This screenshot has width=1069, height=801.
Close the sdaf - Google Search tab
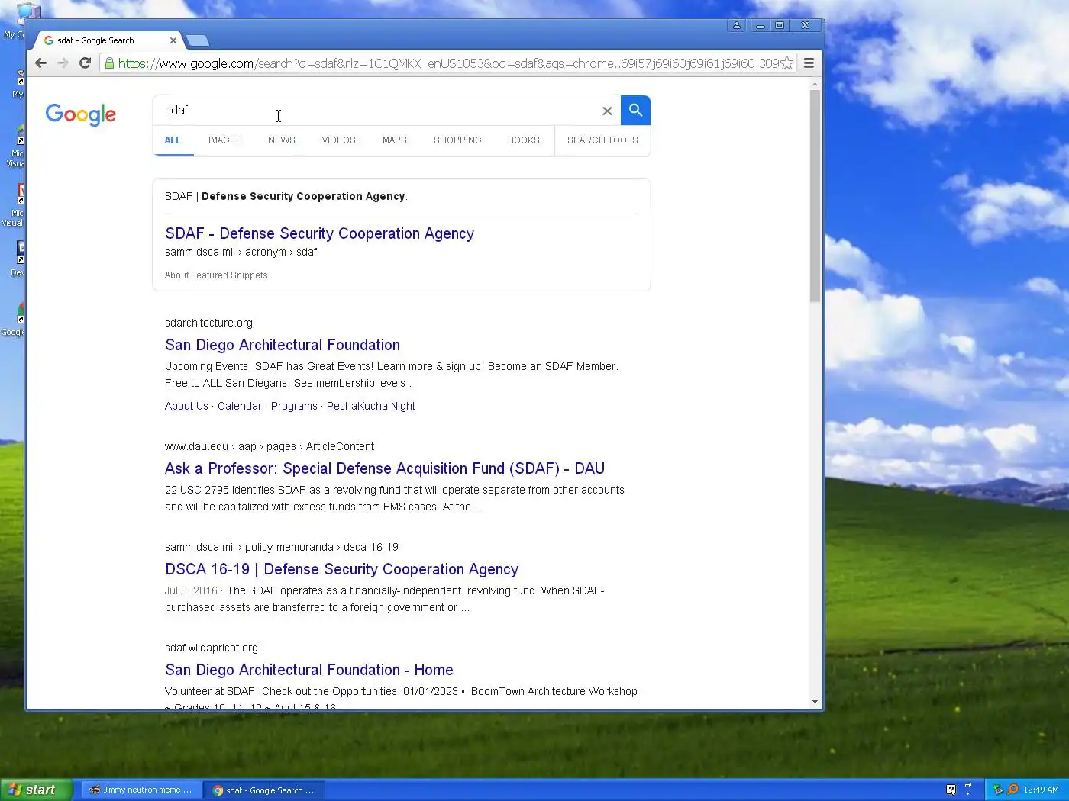tap(173, 40)
